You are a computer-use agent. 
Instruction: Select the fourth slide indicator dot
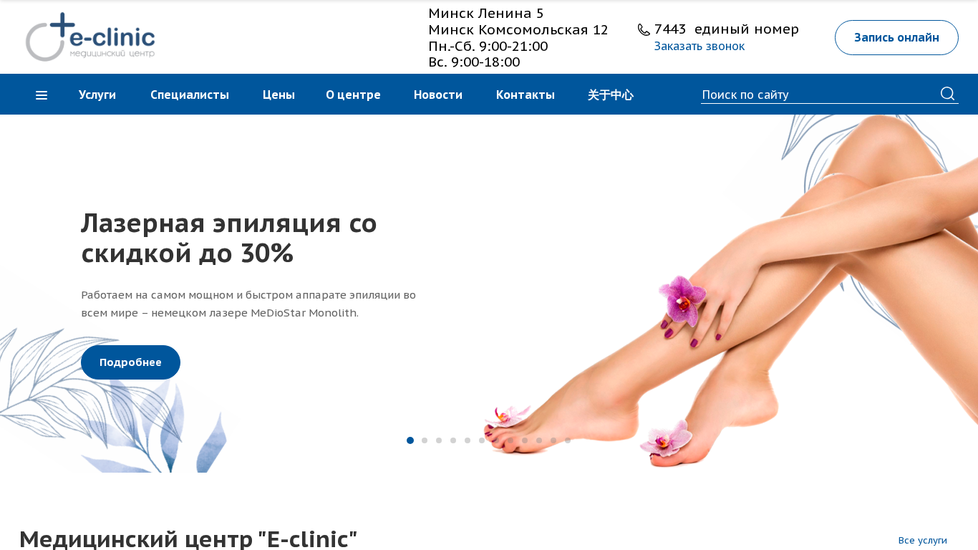coord(453,440)
